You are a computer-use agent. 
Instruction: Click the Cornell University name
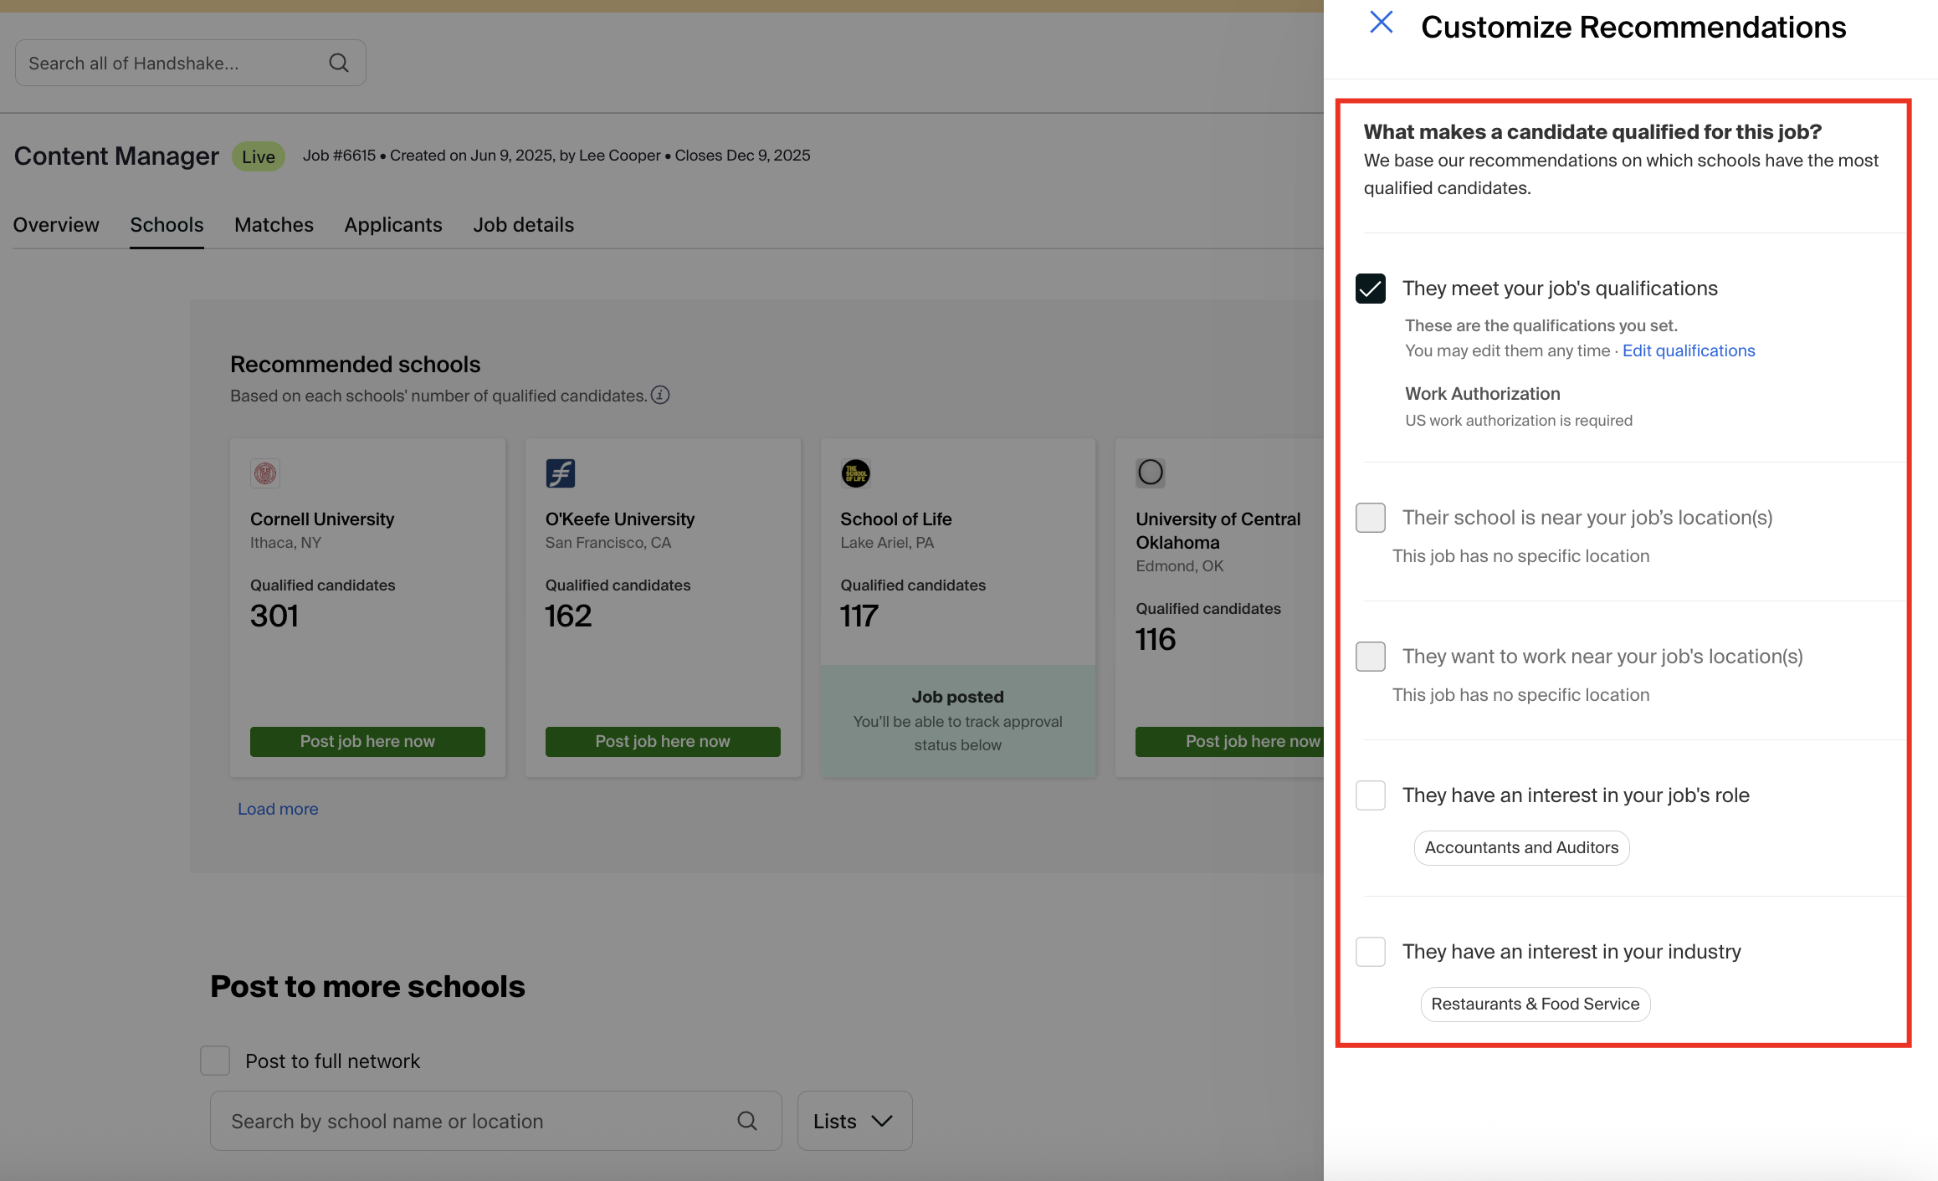pos(322,519)
